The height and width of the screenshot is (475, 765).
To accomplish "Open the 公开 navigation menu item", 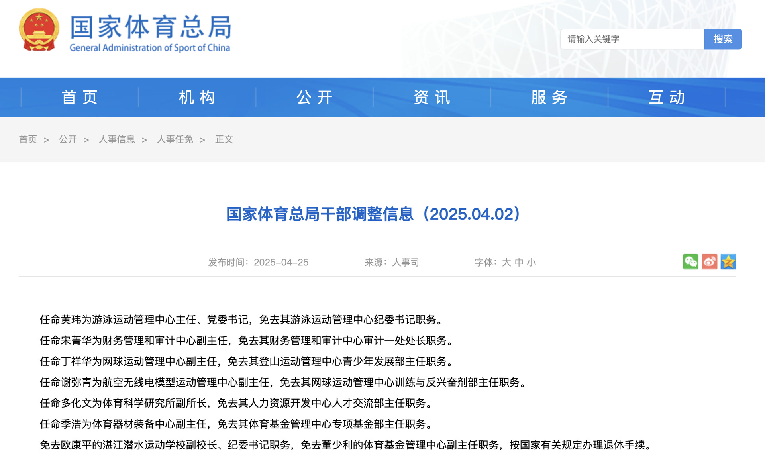I will pos(314,97).
